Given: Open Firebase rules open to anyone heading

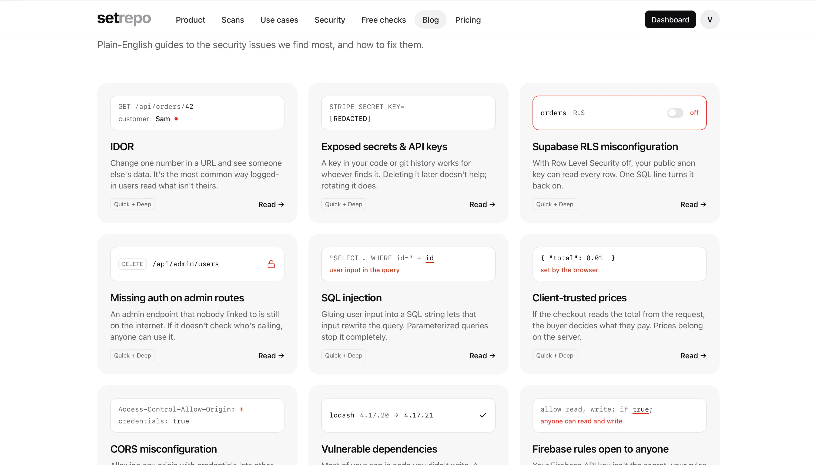Looking at the screenshot, I should click(x=600, y=449).
